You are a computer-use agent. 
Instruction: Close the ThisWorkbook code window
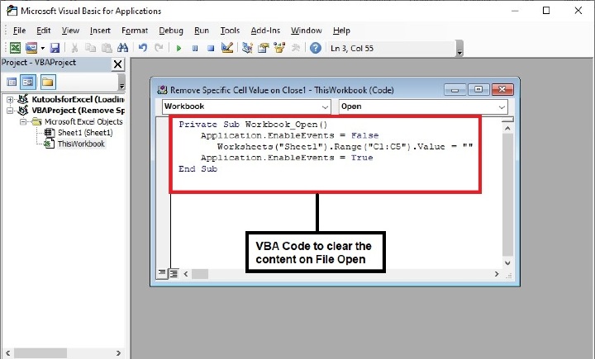(502, 90)
